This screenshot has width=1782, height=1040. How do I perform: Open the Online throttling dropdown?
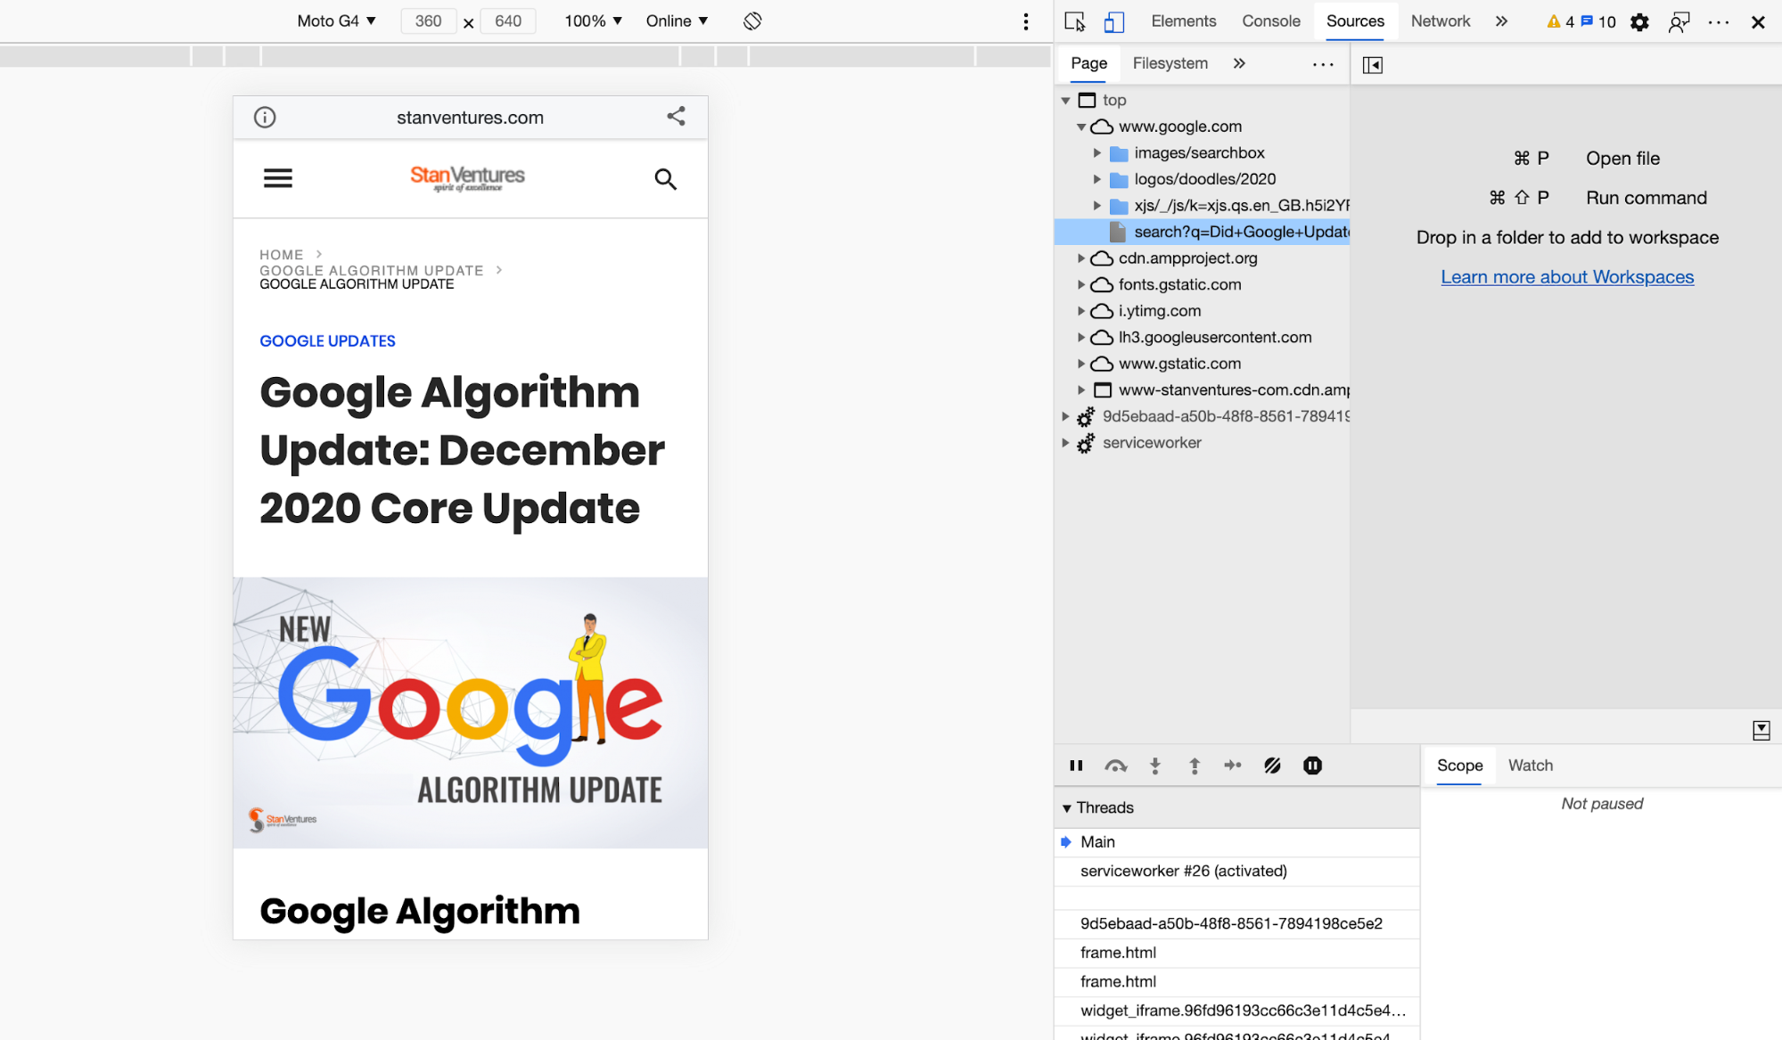tap(677, 20)
